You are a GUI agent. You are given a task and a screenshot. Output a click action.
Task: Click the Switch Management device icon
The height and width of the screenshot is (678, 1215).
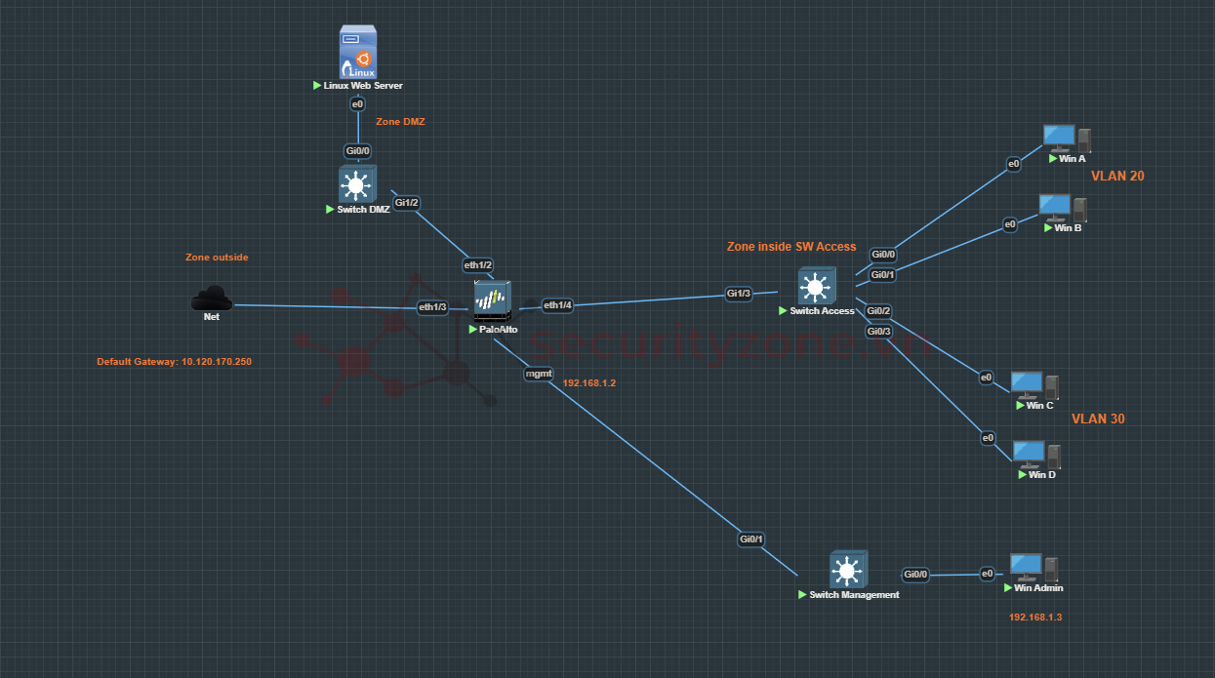pos(848,569)
